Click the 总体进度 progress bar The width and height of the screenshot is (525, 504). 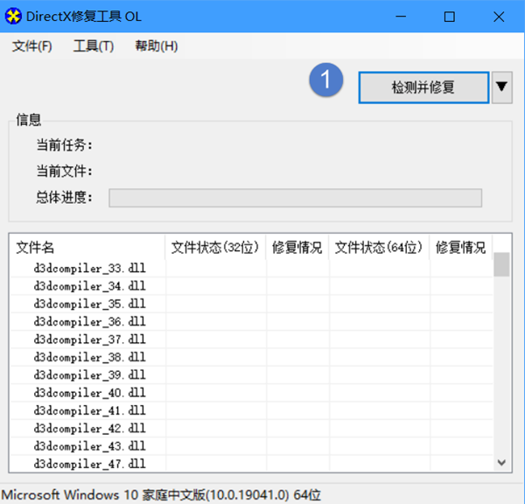click(x=296, y=198)
